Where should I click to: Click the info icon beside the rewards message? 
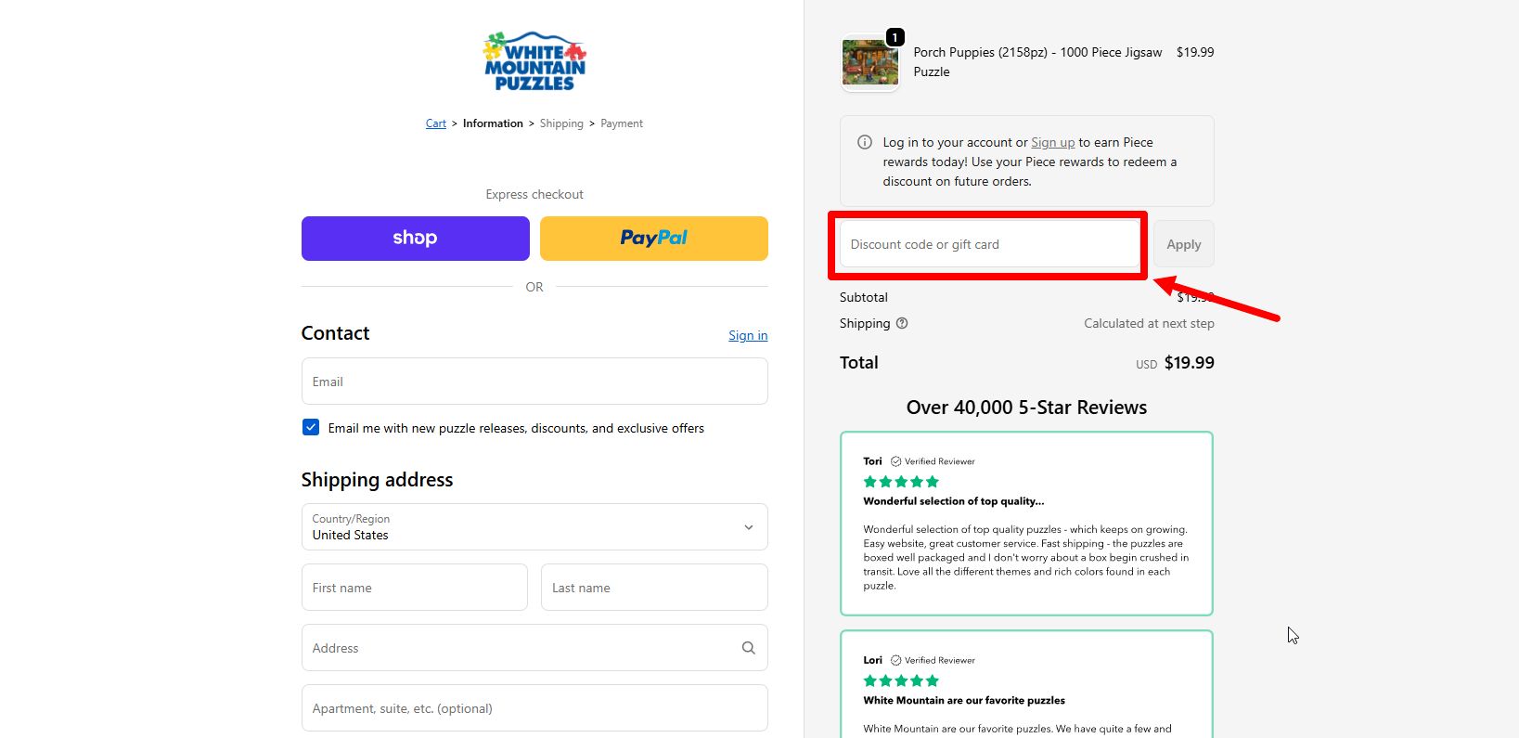(863, 142)
